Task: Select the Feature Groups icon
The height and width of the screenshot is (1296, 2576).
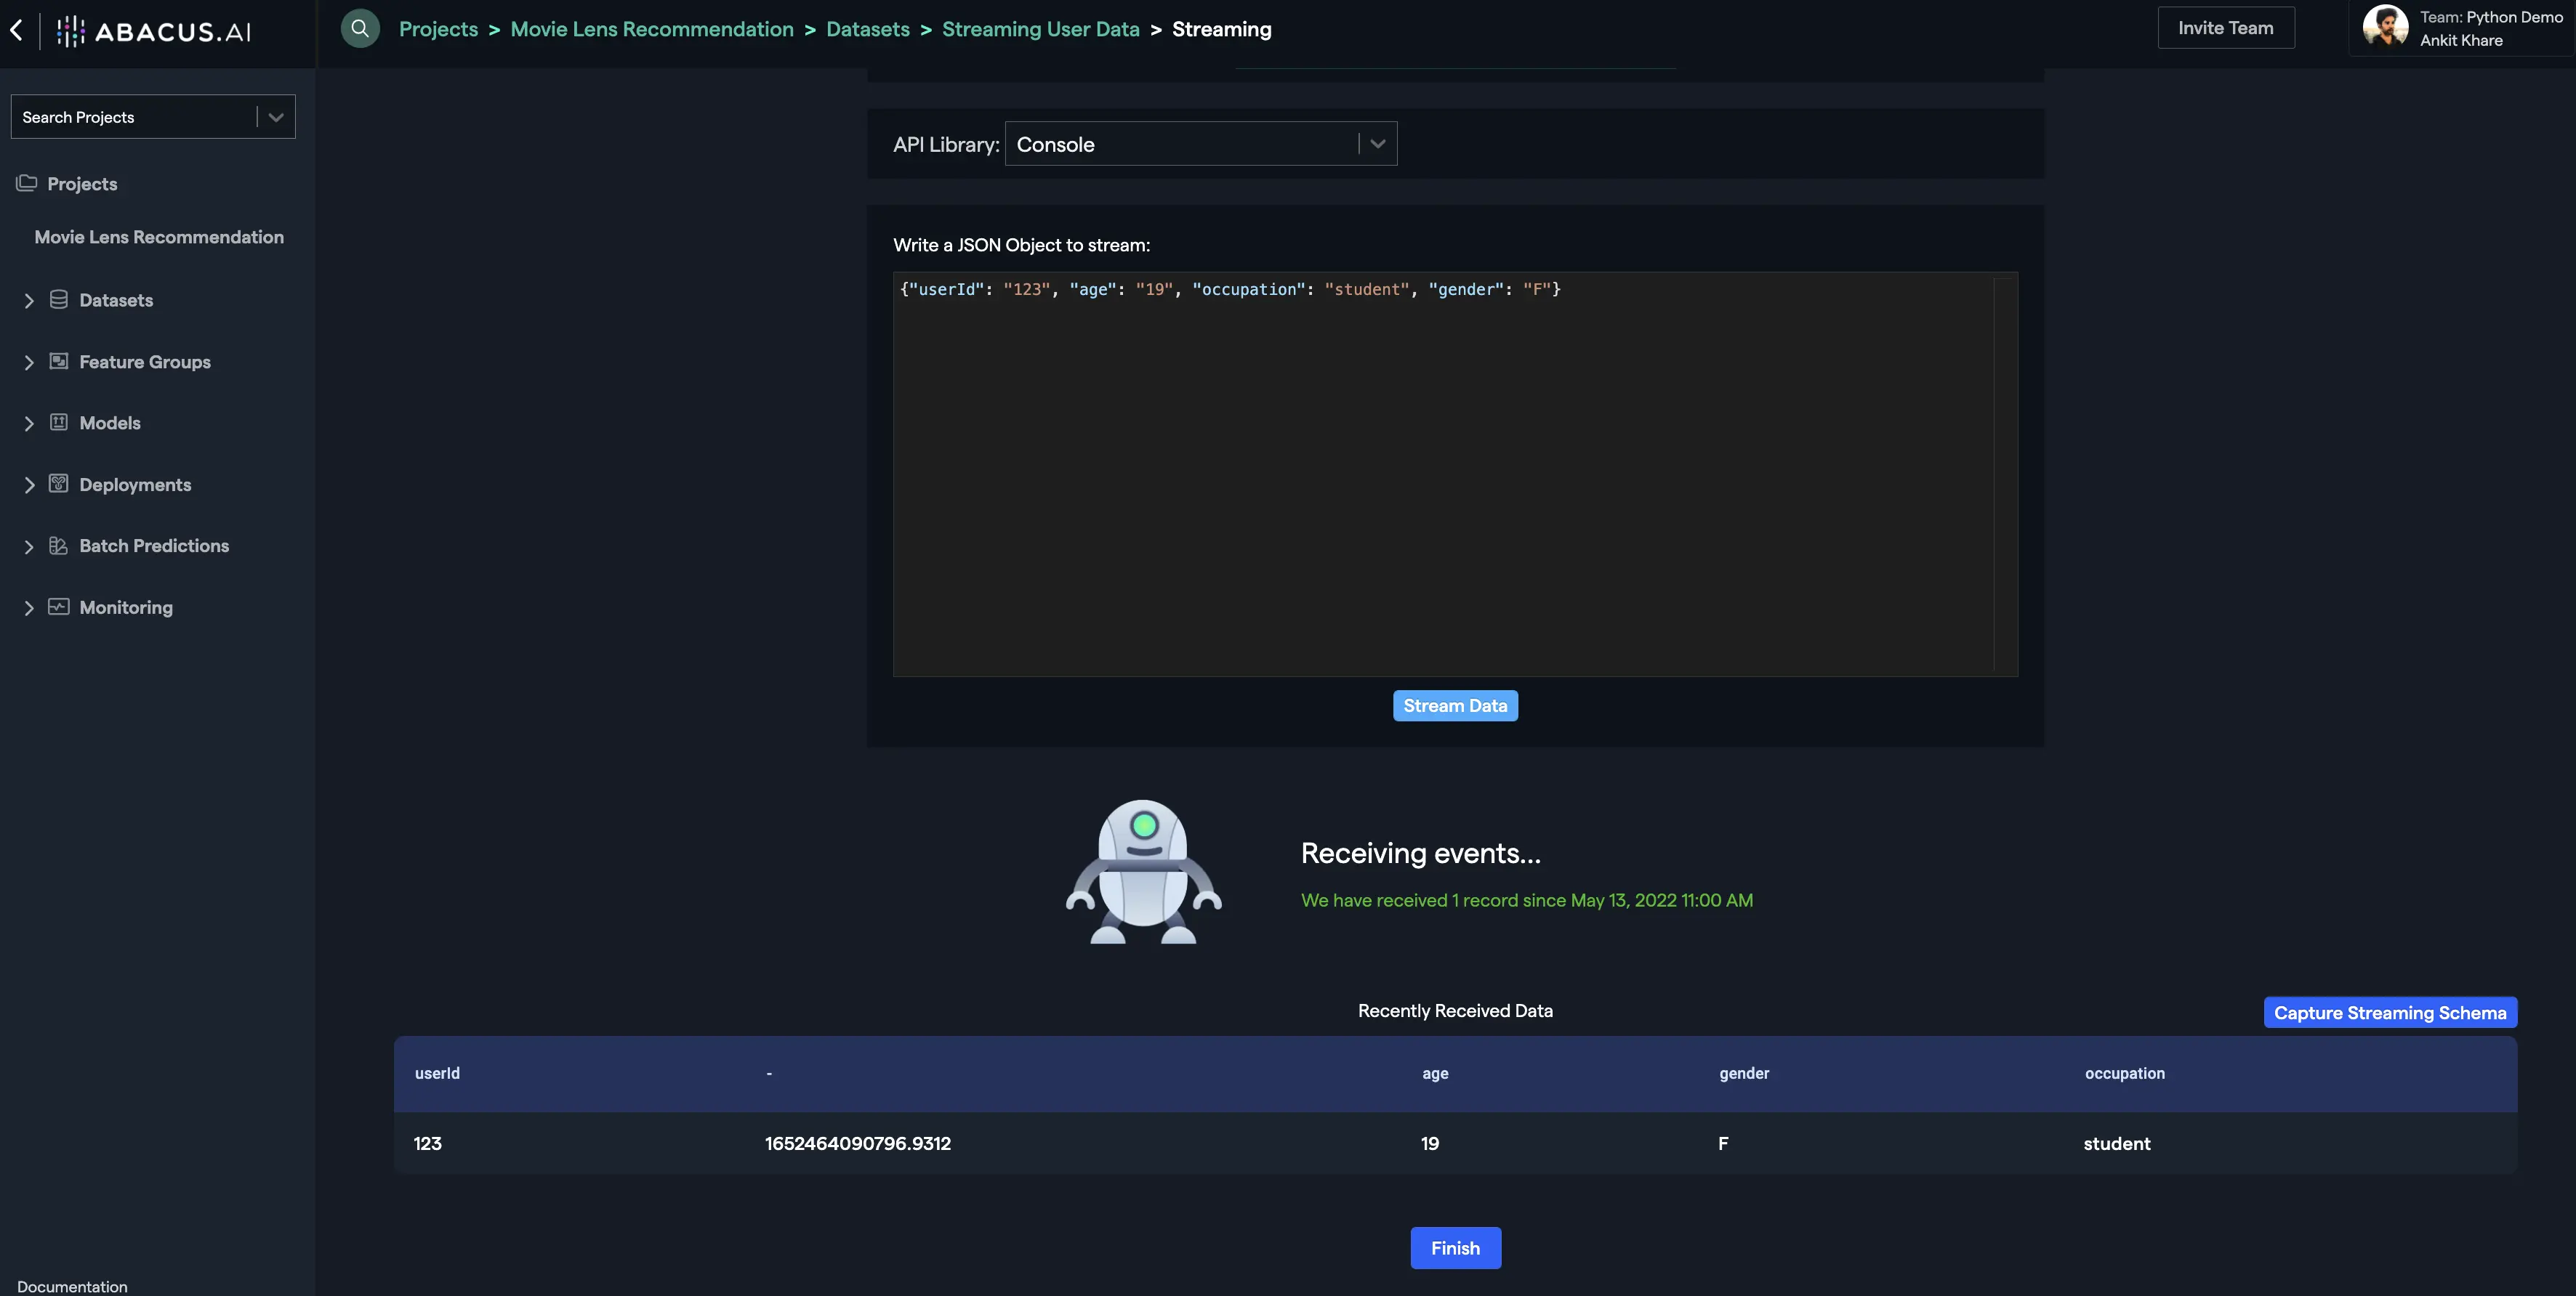Action: point(59,361)
